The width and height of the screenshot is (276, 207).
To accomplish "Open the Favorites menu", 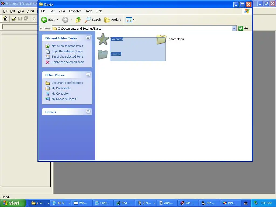I will [75, 11].
